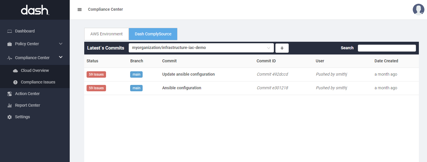Viewport: 427px width, 162px height.
Task: Click the Report Center bar chart icon
Action: click(x=10, y=105)
